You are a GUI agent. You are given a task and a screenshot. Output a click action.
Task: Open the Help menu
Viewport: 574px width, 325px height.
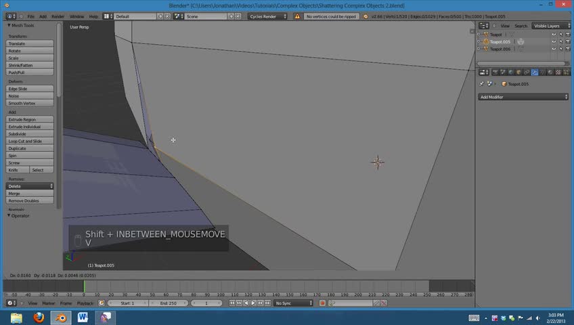[93, 16]
